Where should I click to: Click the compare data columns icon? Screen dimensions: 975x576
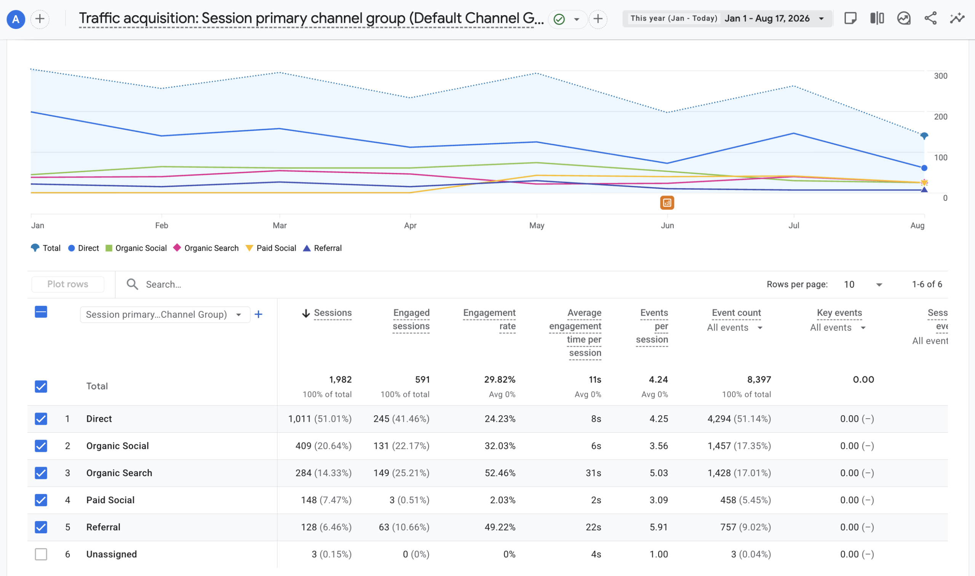877,18
